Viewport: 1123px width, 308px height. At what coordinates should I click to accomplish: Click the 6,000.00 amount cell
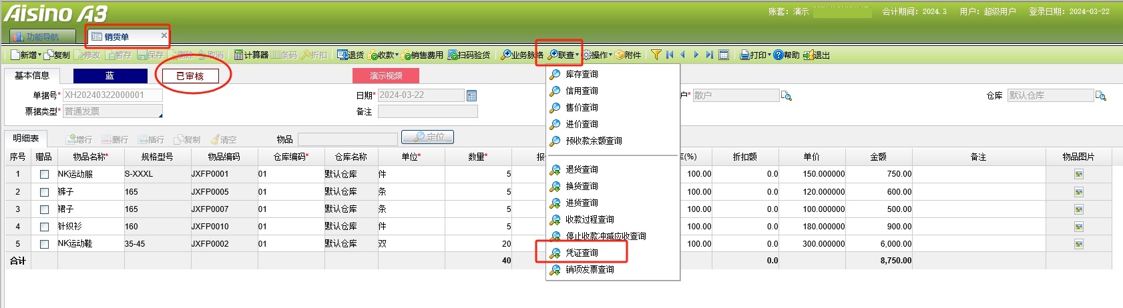[879, 244]
